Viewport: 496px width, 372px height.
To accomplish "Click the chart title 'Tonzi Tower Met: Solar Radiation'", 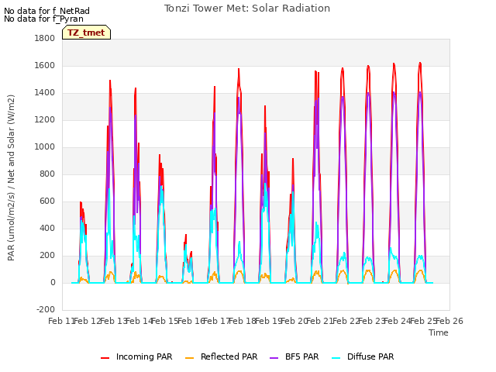I will click(247, 9).
